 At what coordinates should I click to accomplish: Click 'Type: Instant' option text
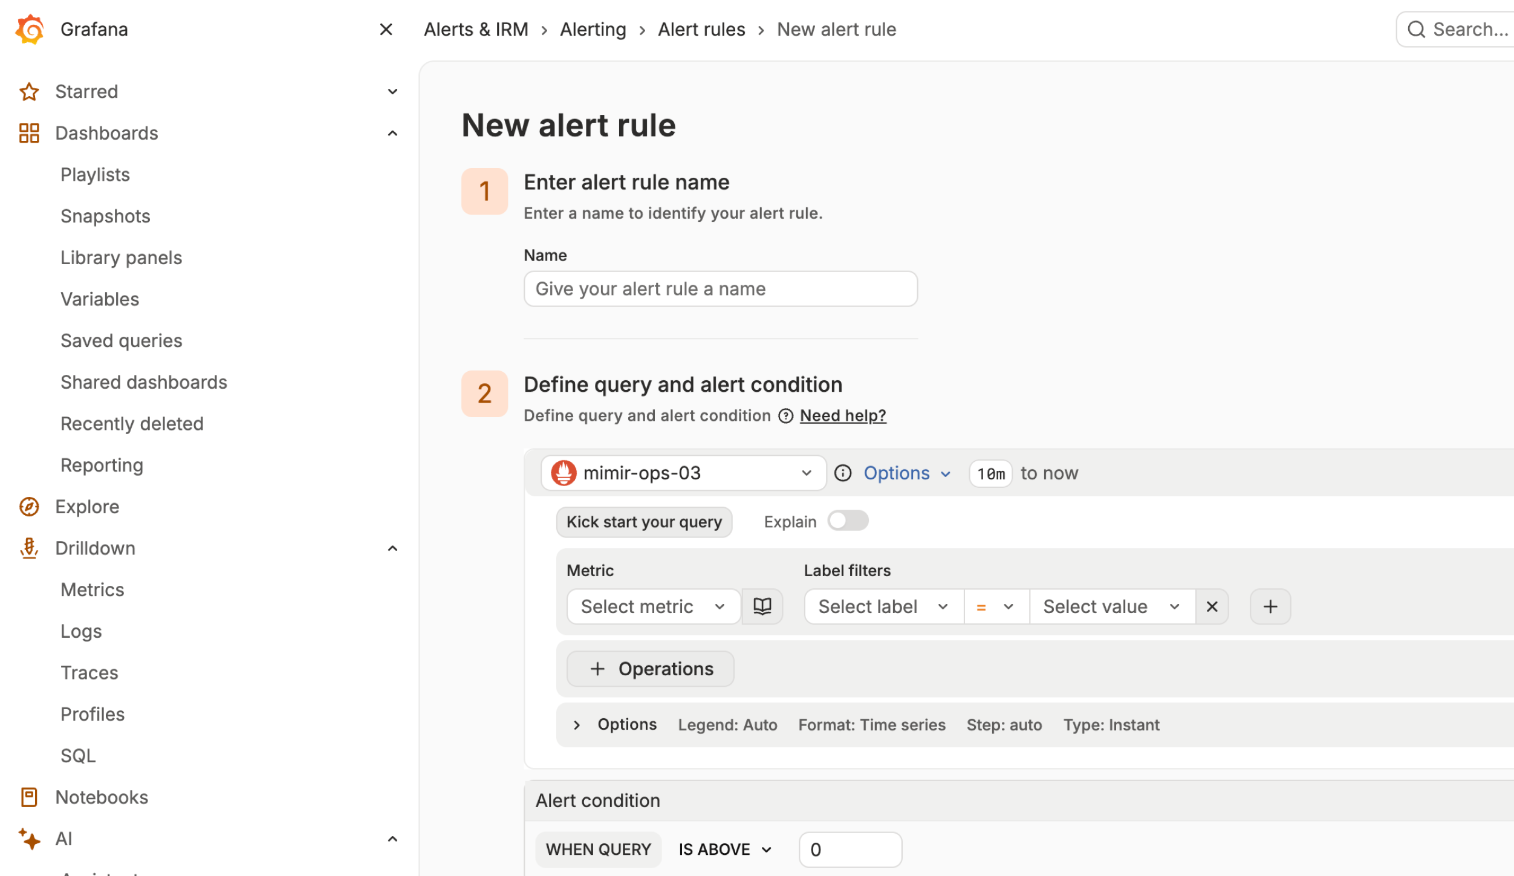click(x=1111, y=725)
